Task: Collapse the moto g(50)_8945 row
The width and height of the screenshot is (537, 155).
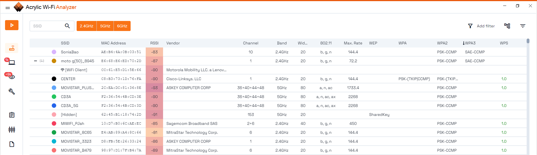Action: [36, 61]
